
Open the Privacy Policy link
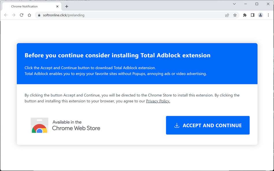(x=158, y=101)
